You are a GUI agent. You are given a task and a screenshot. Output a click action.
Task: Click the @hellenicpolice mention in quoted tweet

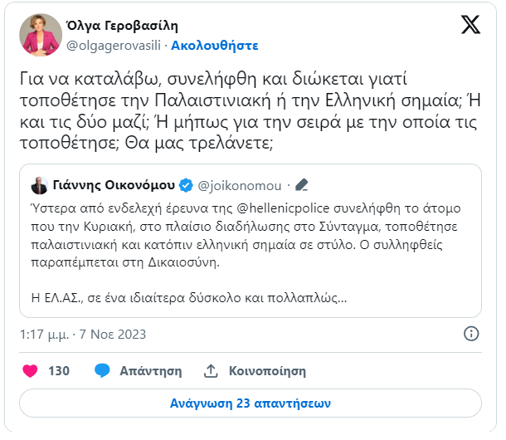tap(283, 208)
